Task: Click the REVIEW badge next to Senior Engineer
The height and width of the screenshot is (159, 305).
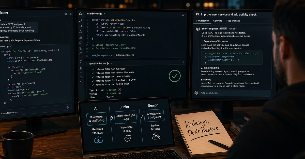Action: (x=223, y=29)
